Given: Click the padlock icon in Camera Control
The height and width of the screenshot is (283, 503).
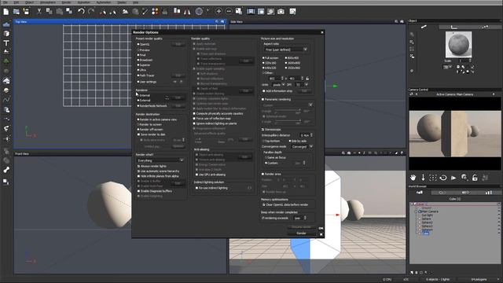Looking at the screenshot, I should pos(475,178).
